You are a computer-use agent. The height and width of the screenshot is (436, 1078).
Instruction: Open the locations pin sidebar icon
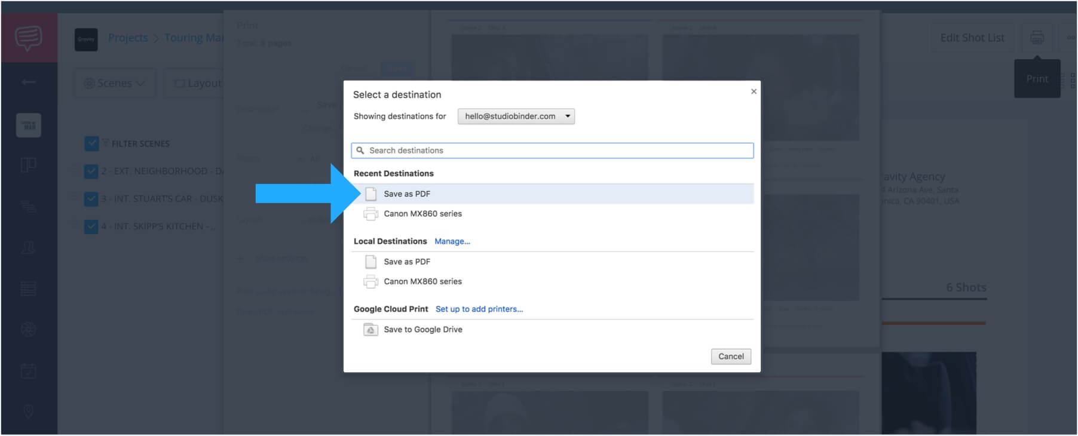coord(29,412)
